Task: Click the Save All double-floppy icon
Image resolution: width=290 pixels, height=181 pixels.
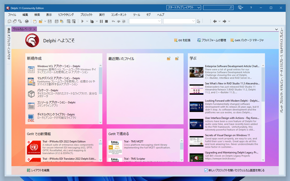Action: (57, 21)
